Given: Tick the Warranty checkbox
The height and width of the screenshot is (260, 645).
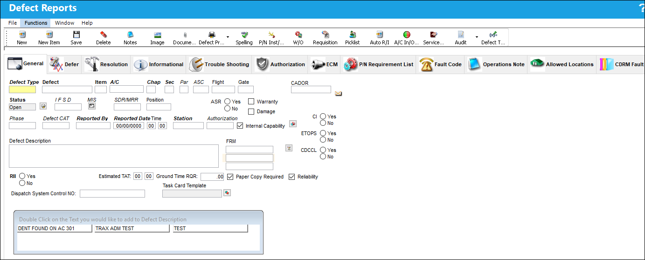Looking at the screenshot, I should [x=251, y=102].
